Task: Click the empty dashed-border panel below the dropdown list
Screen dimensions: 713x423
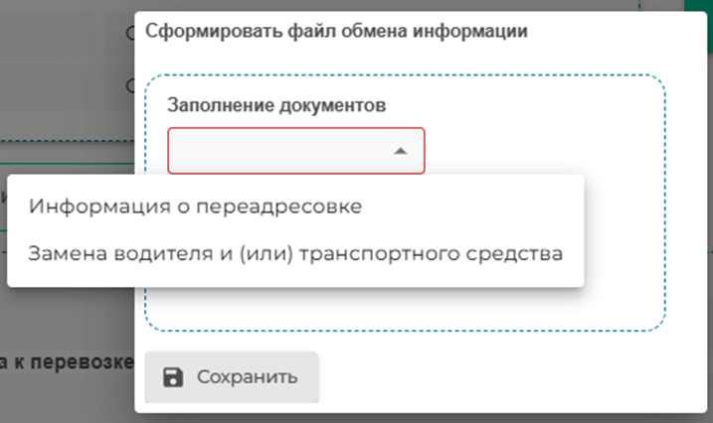Action: [x=398, y=310]
